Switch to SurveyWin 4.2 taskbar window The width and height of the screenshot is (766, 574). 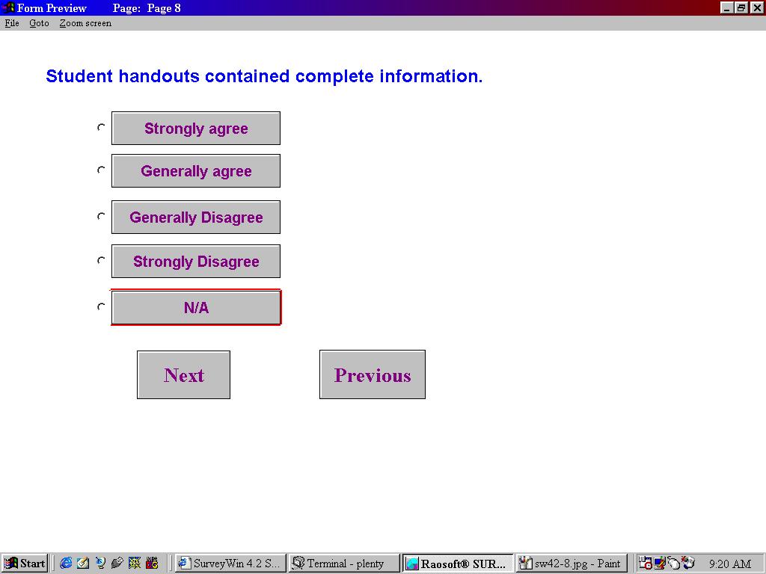[x=230, y=564]
